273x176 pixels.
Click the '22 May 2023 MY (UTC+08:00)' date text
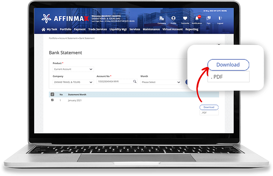pos(215,11)
